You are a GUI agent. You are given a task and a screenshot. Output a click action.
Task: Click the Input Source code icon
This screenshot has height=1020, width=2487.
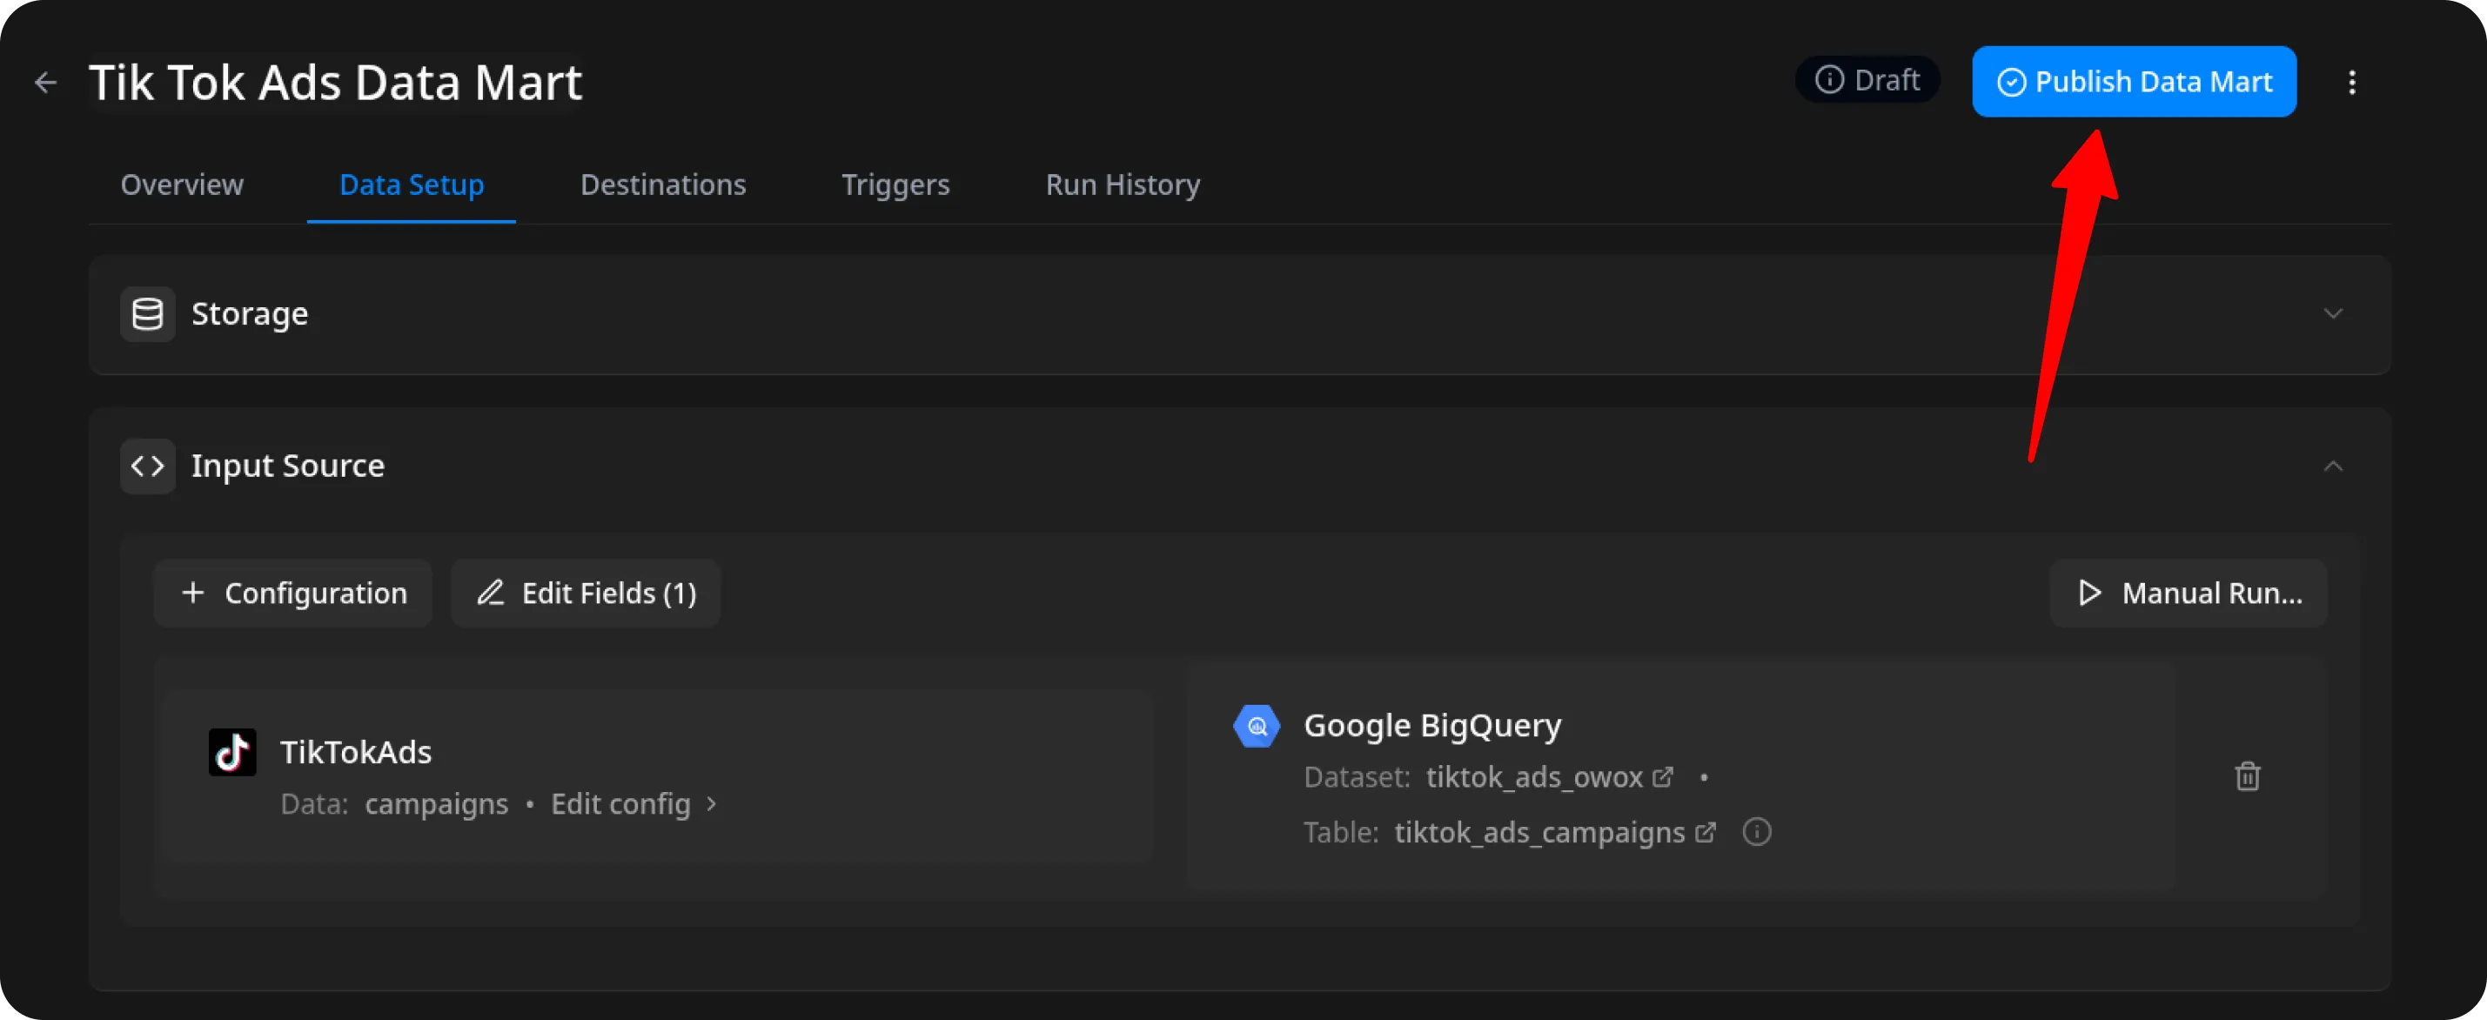point(148,466)
